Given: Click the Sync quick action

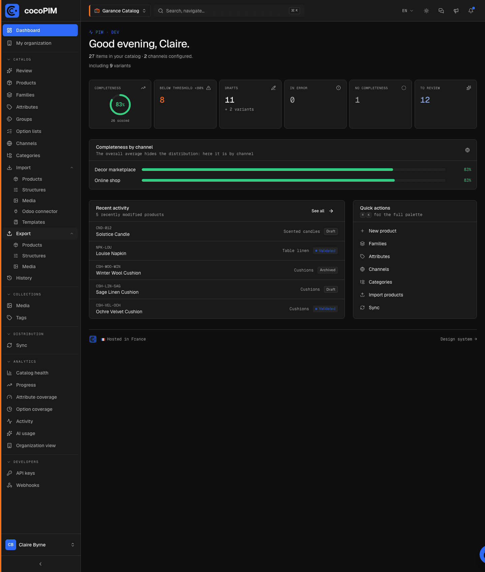Looking at the screenshot, I should [415, 308].
